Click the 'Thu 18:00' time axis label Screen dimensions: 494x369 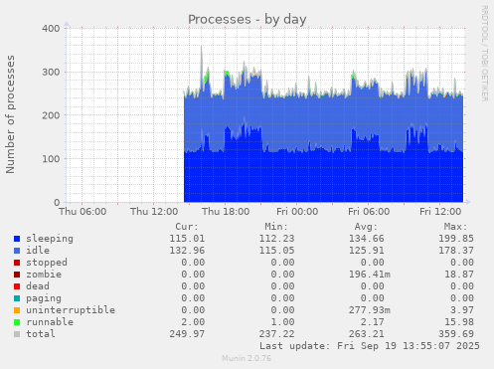click(226, 212)
